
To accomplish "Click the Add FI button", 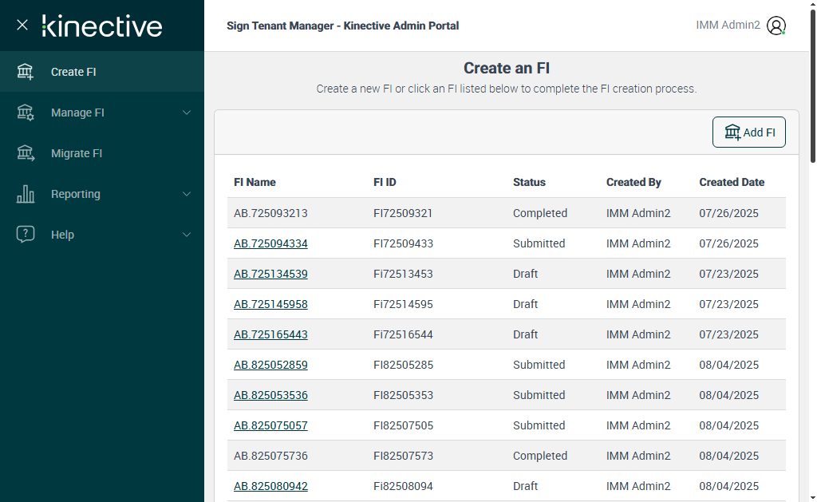I will (x=748, y=132).
